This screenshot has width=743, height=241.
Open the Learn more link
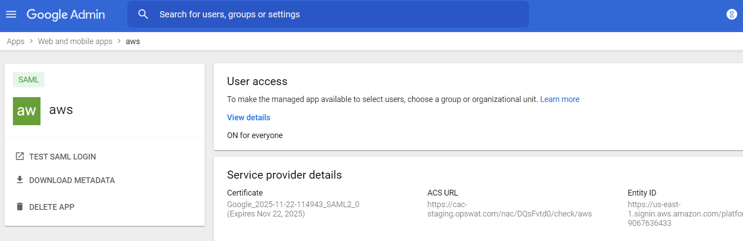click(x=560, y=99)
